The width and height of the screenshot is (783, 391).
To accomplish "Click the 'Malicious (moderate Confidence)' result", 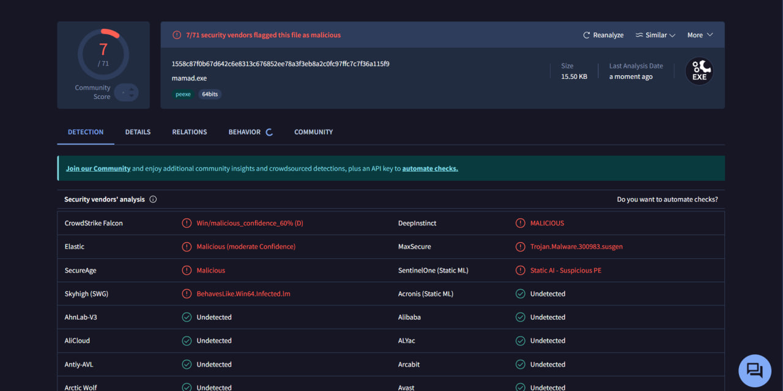I will tap(246, 247).
